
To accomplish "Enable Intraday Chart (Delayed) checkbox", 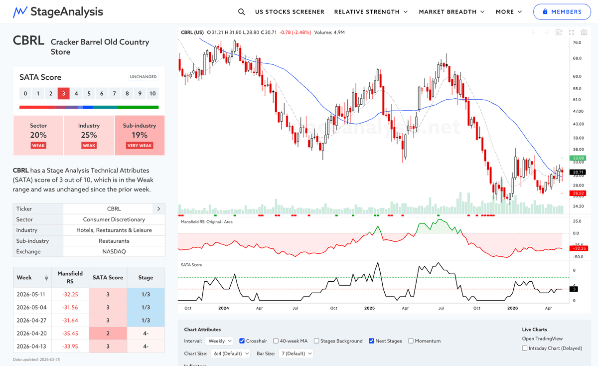I will point(525,348).
